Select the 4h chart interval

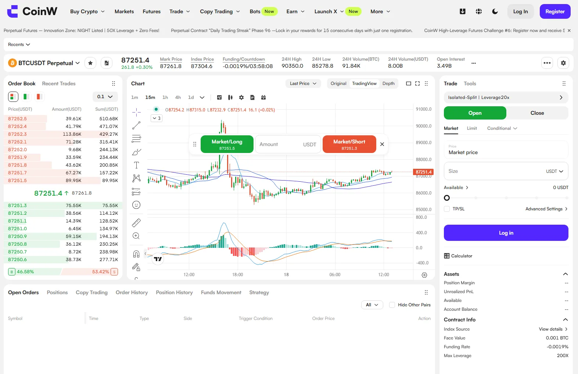click(178, 97)
